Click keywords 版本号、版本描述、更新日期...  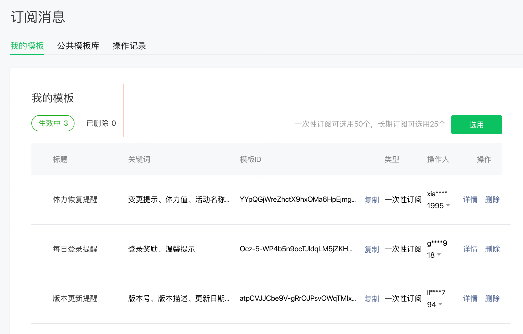click(179, 298)
